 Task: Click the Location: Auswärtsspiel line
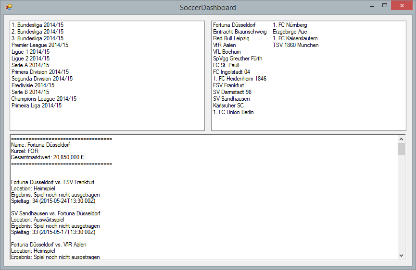(x=38, y=220)
